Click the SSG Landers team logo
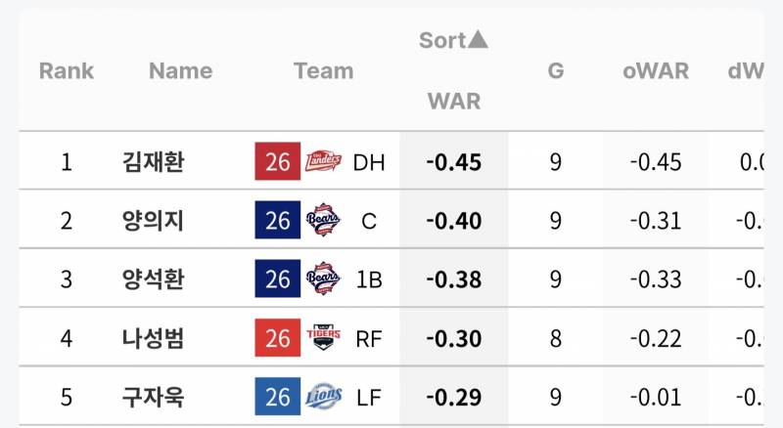This screenshot has height=428, width=783. point(324,161)
